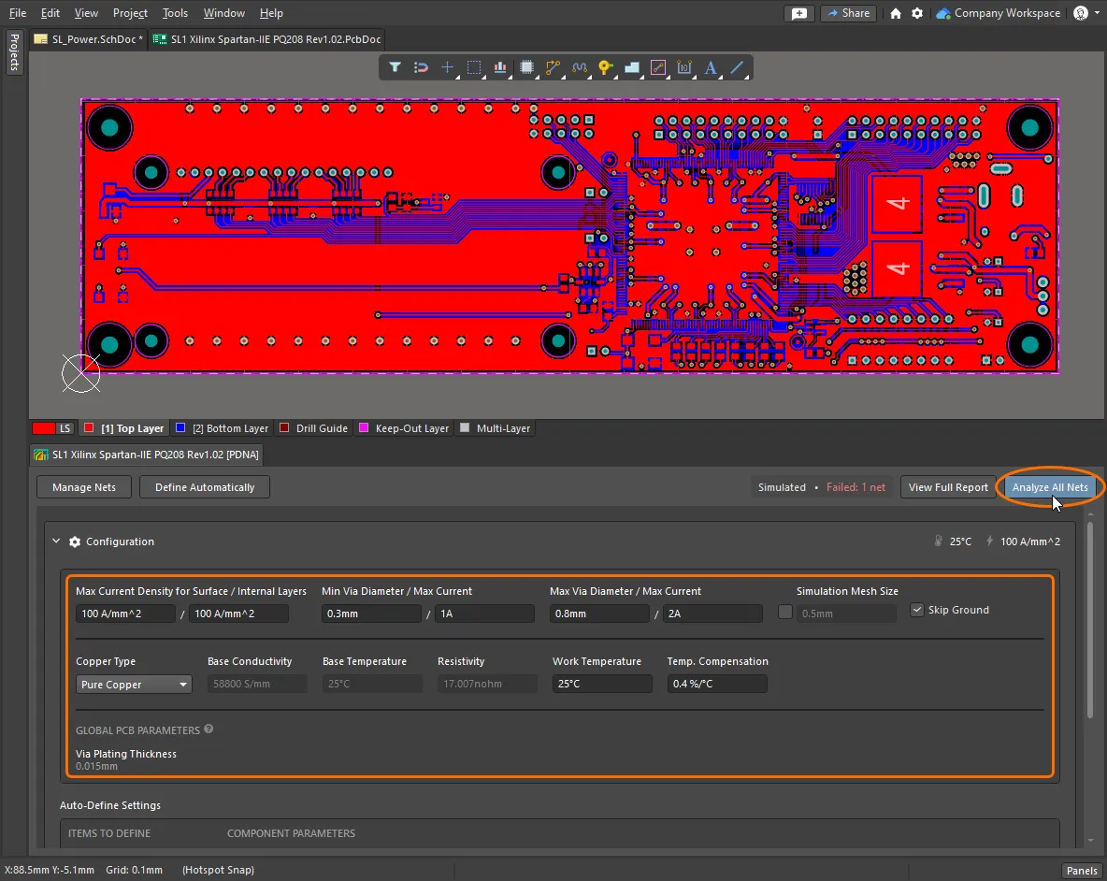Click the Manage Nets button

pos(84,487)
